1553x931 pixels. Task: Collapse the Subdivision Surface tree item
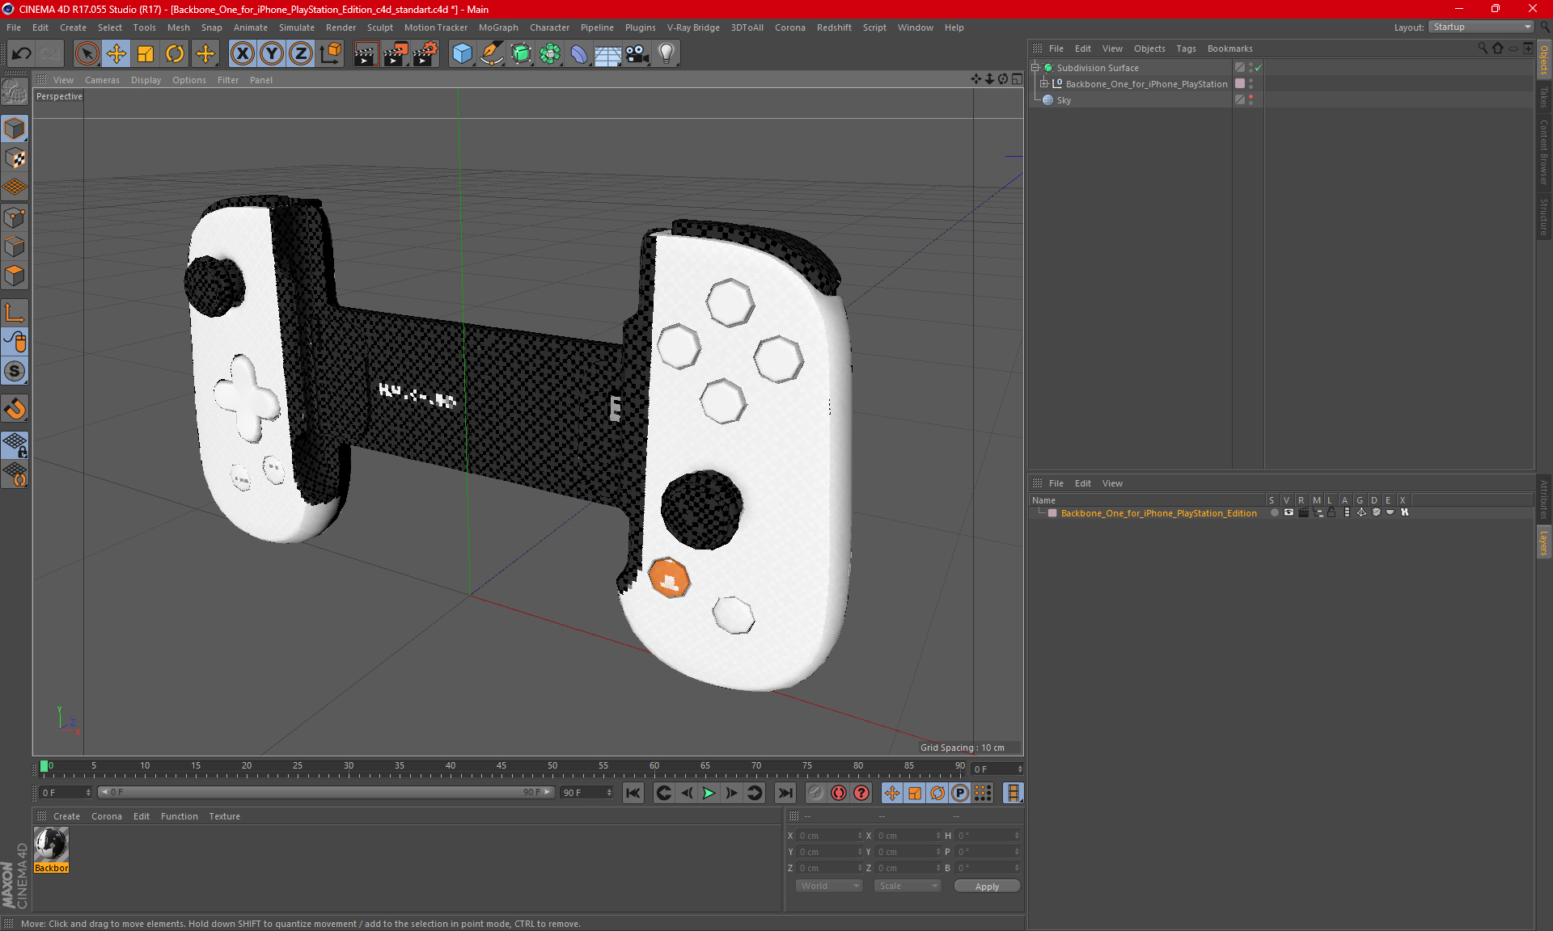(1035, 68)
